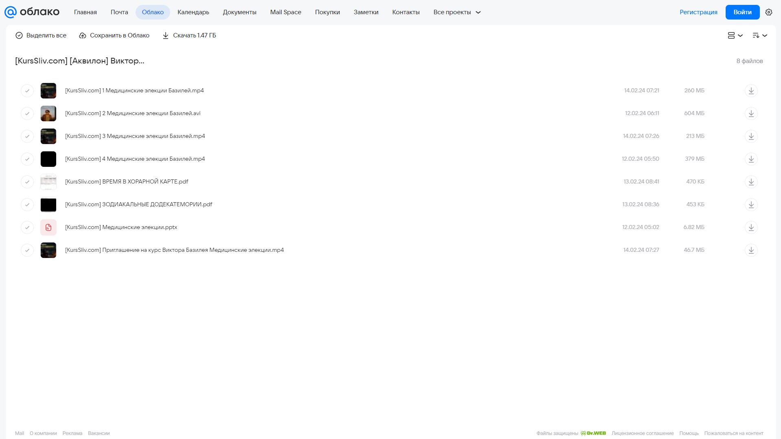The image size is (781, 439).
Task: Click the red pptx file icon
Action: 48,227
